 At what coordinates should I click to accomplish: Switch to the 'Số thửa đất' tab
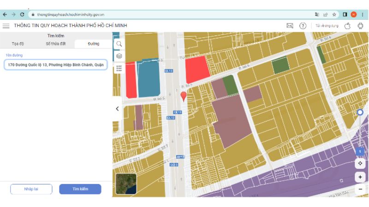point(56,44)
